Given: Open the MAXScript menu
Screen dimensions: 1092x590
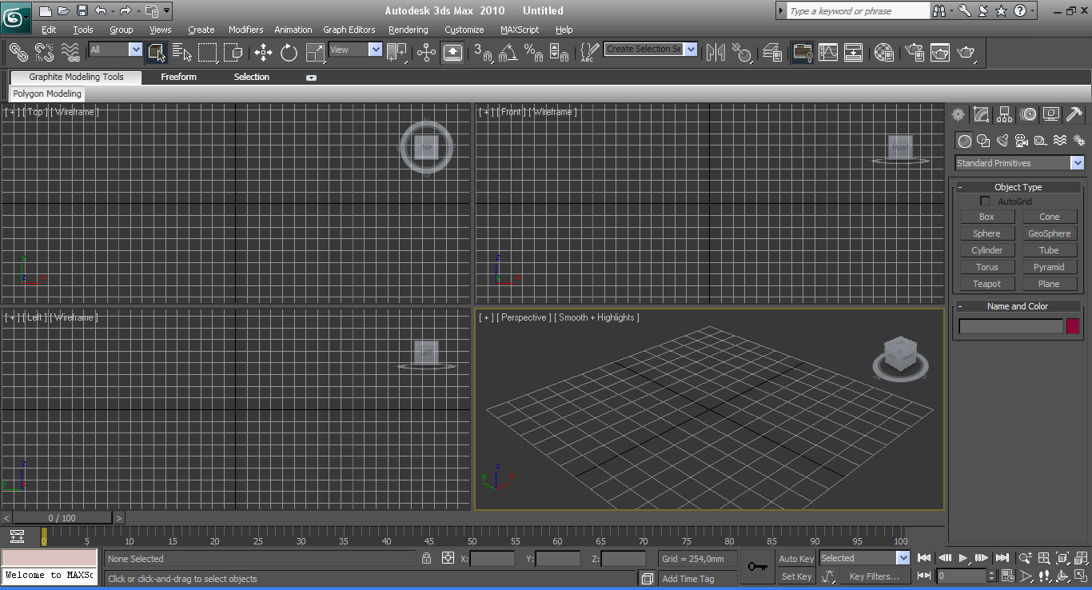Looking at the screenshot, I should pyautogui.click(x=520, y=30).
